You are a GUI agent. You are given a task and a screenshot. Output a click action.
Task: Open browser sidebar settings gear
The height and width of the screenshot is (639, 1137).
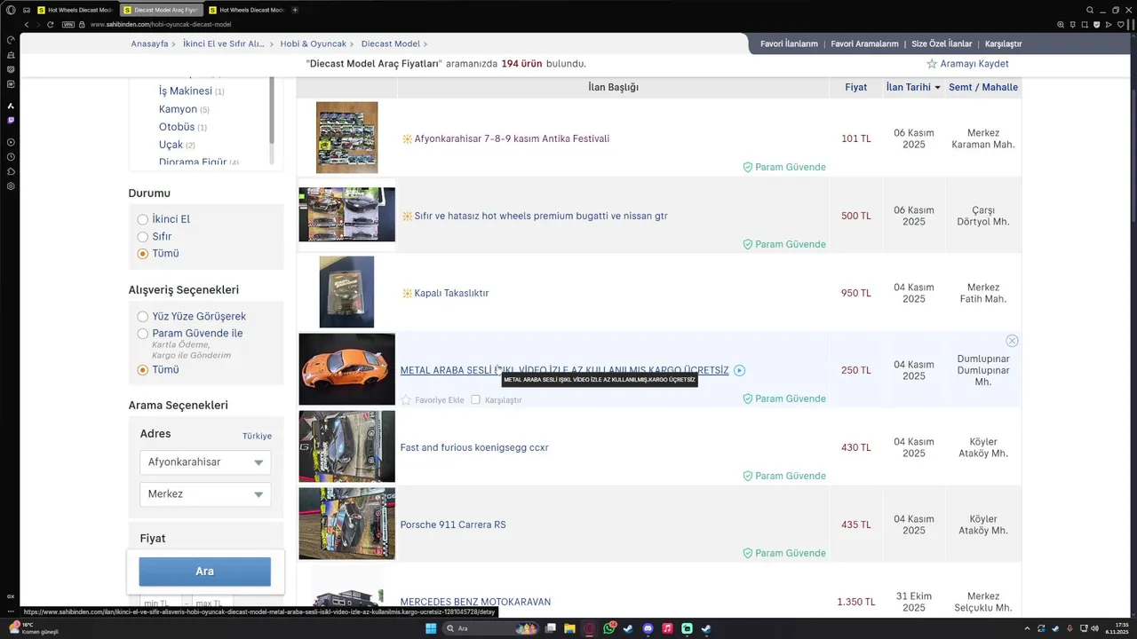pos(11,186)
